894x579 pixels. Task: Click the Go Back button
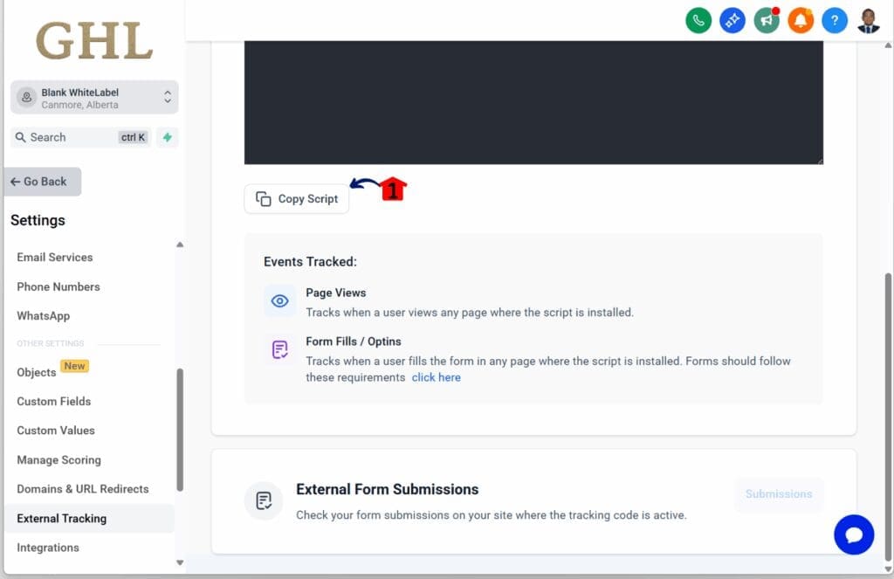coord(43,182)
